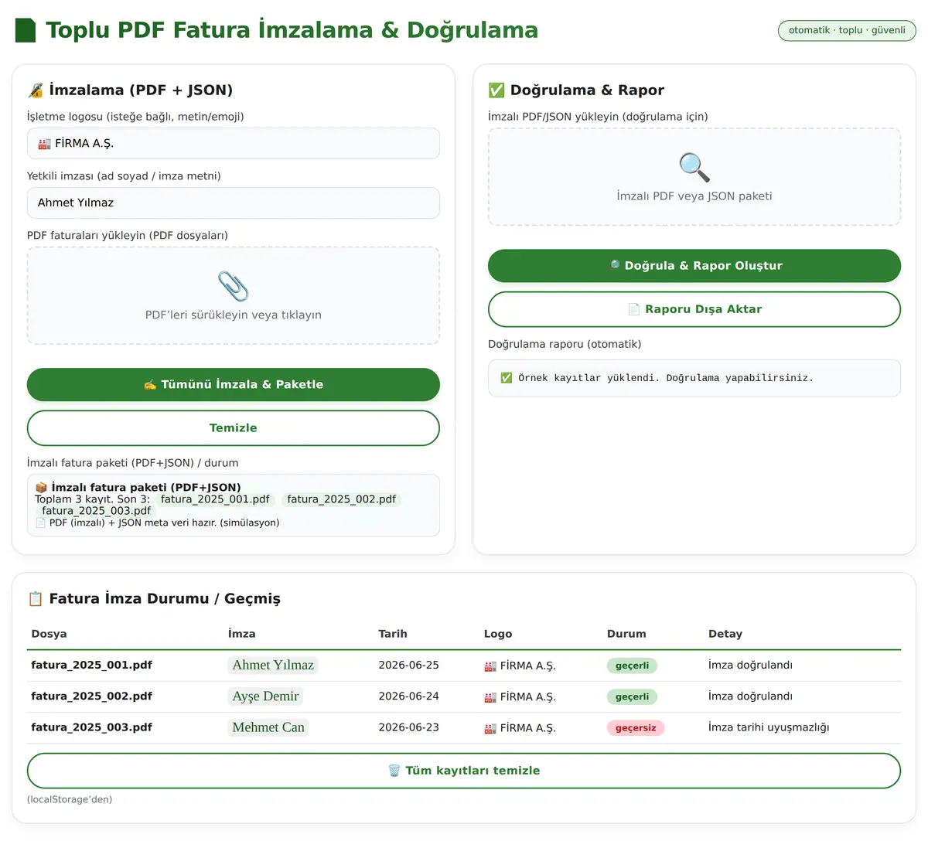Click date 2026-06-23 in the table

408,727
